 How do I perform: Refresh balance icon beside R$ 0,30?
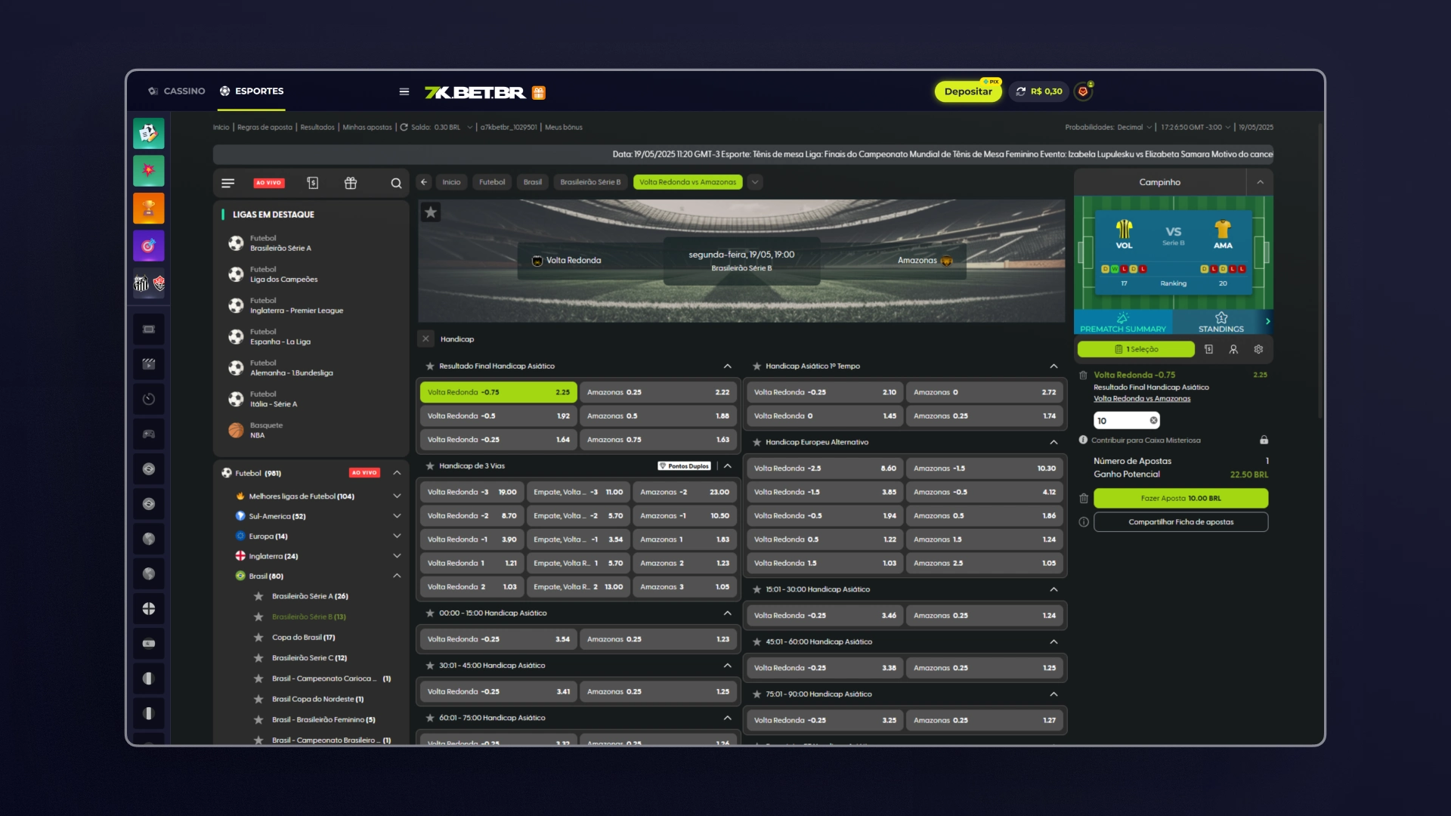(1021, 91)
